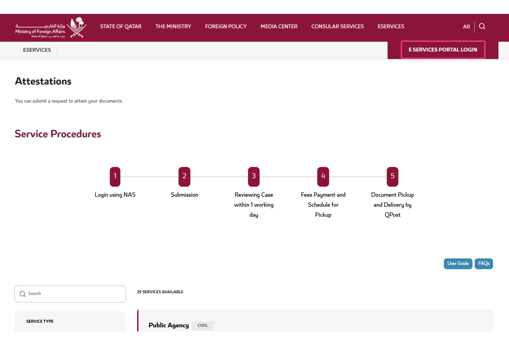Select step 1 Login using NAS circle
The width and height of the screenshot is (509, 345).
[115, 176]
